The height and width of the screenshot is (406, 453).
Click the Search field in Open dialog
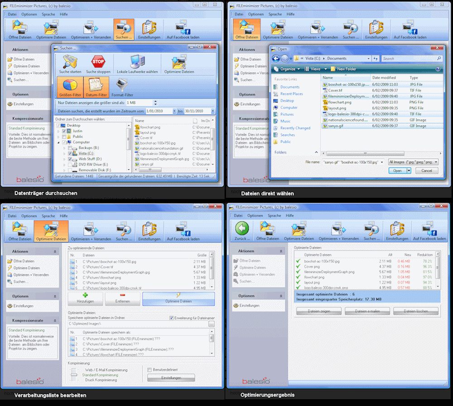tap(409, 59)
